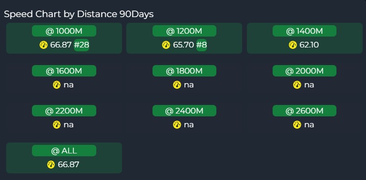Click the speedometer icon under @ 2200M

[x=57, y=125]
